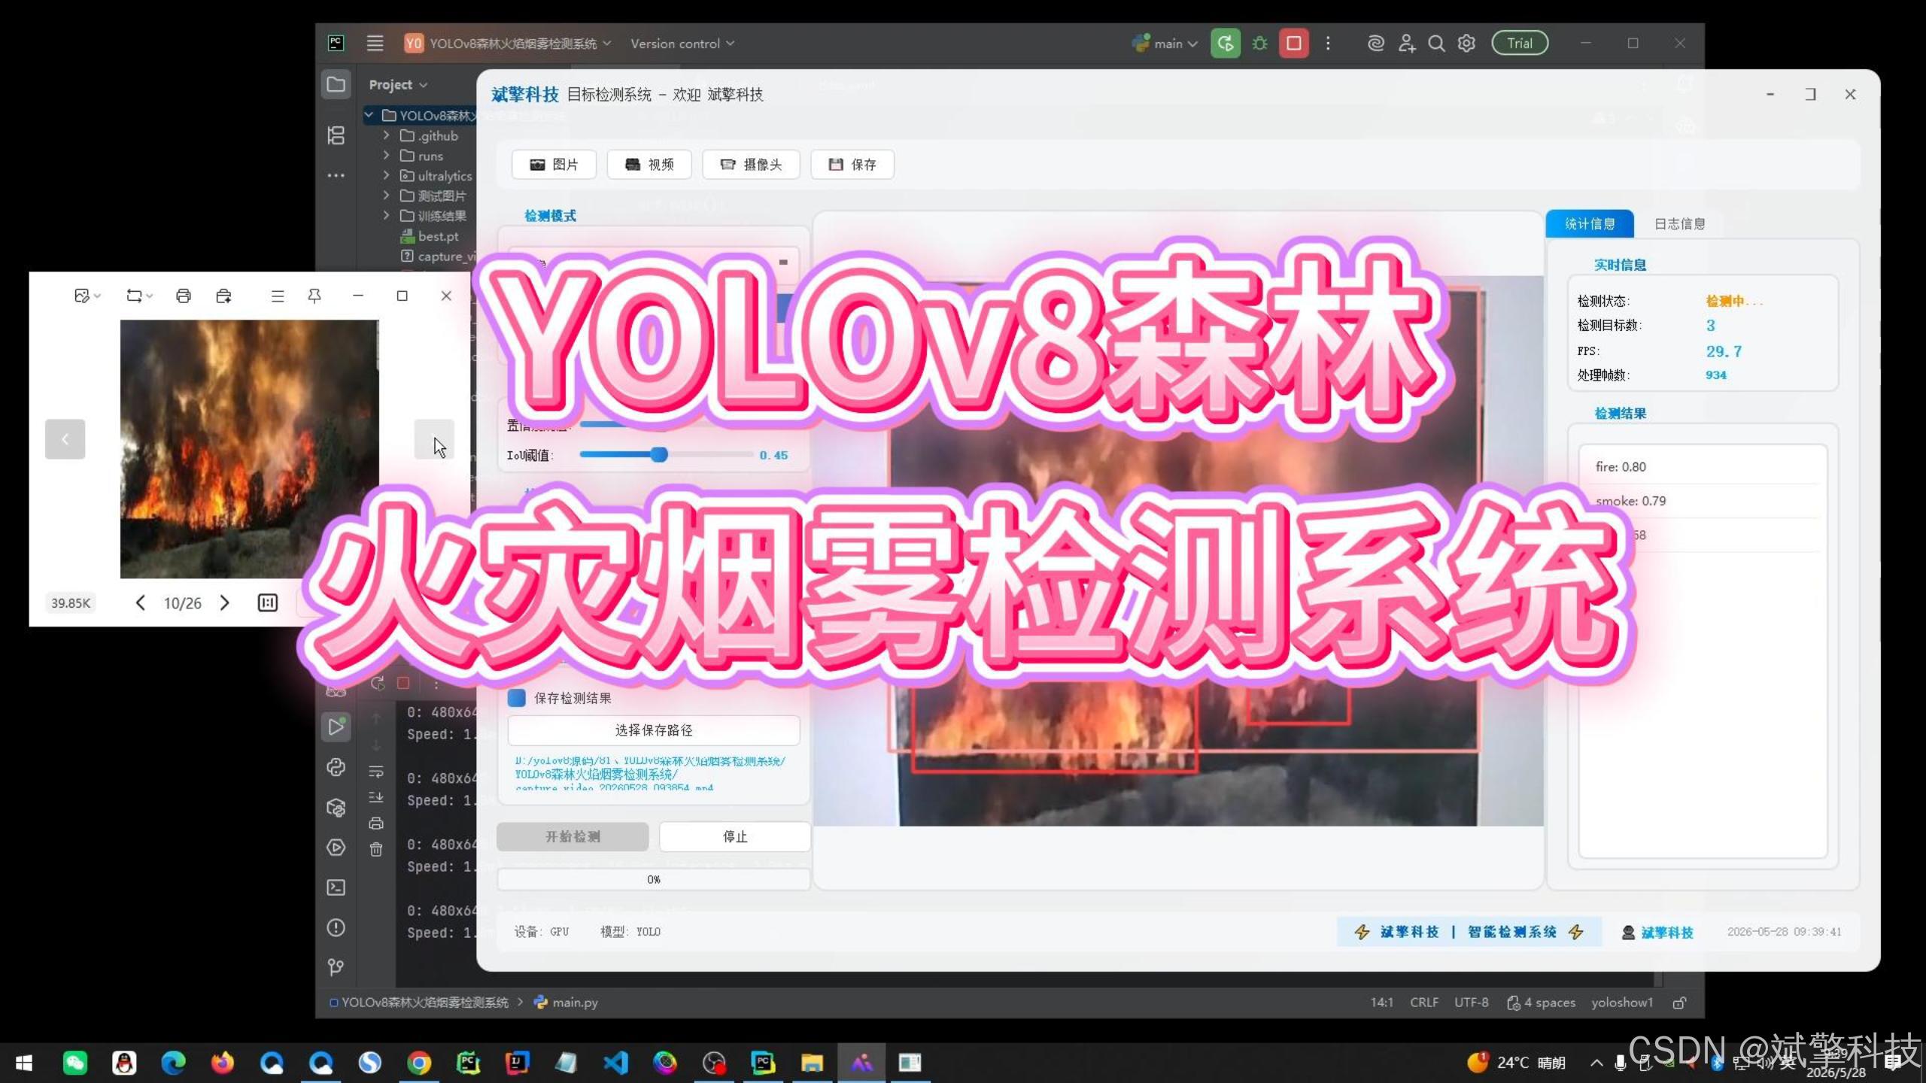This screenshot has height=1083, width=1926.
Task: Toggle read-only lock in PyCharm status bar
Action: click(1680, 1003)
